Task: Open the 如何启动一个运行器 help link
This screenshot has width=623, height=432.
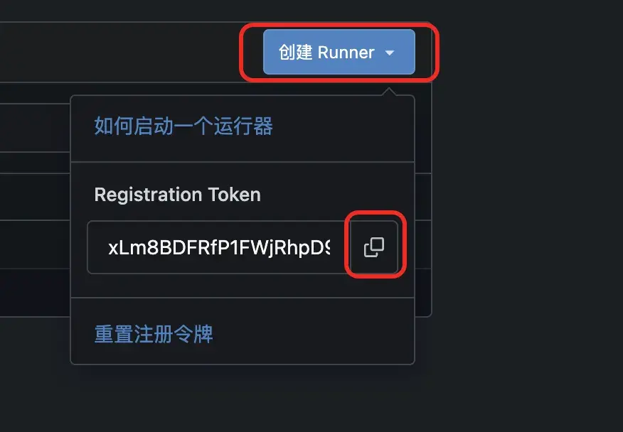Action: click(x=183, y=126)
